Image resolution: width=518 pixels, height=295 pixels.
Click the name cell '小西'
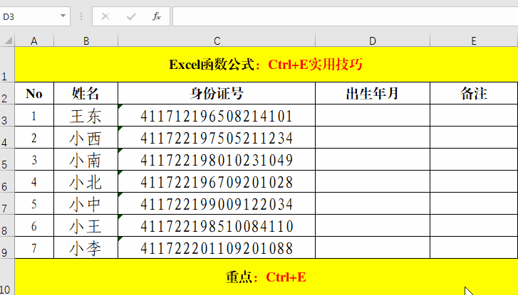86,137
